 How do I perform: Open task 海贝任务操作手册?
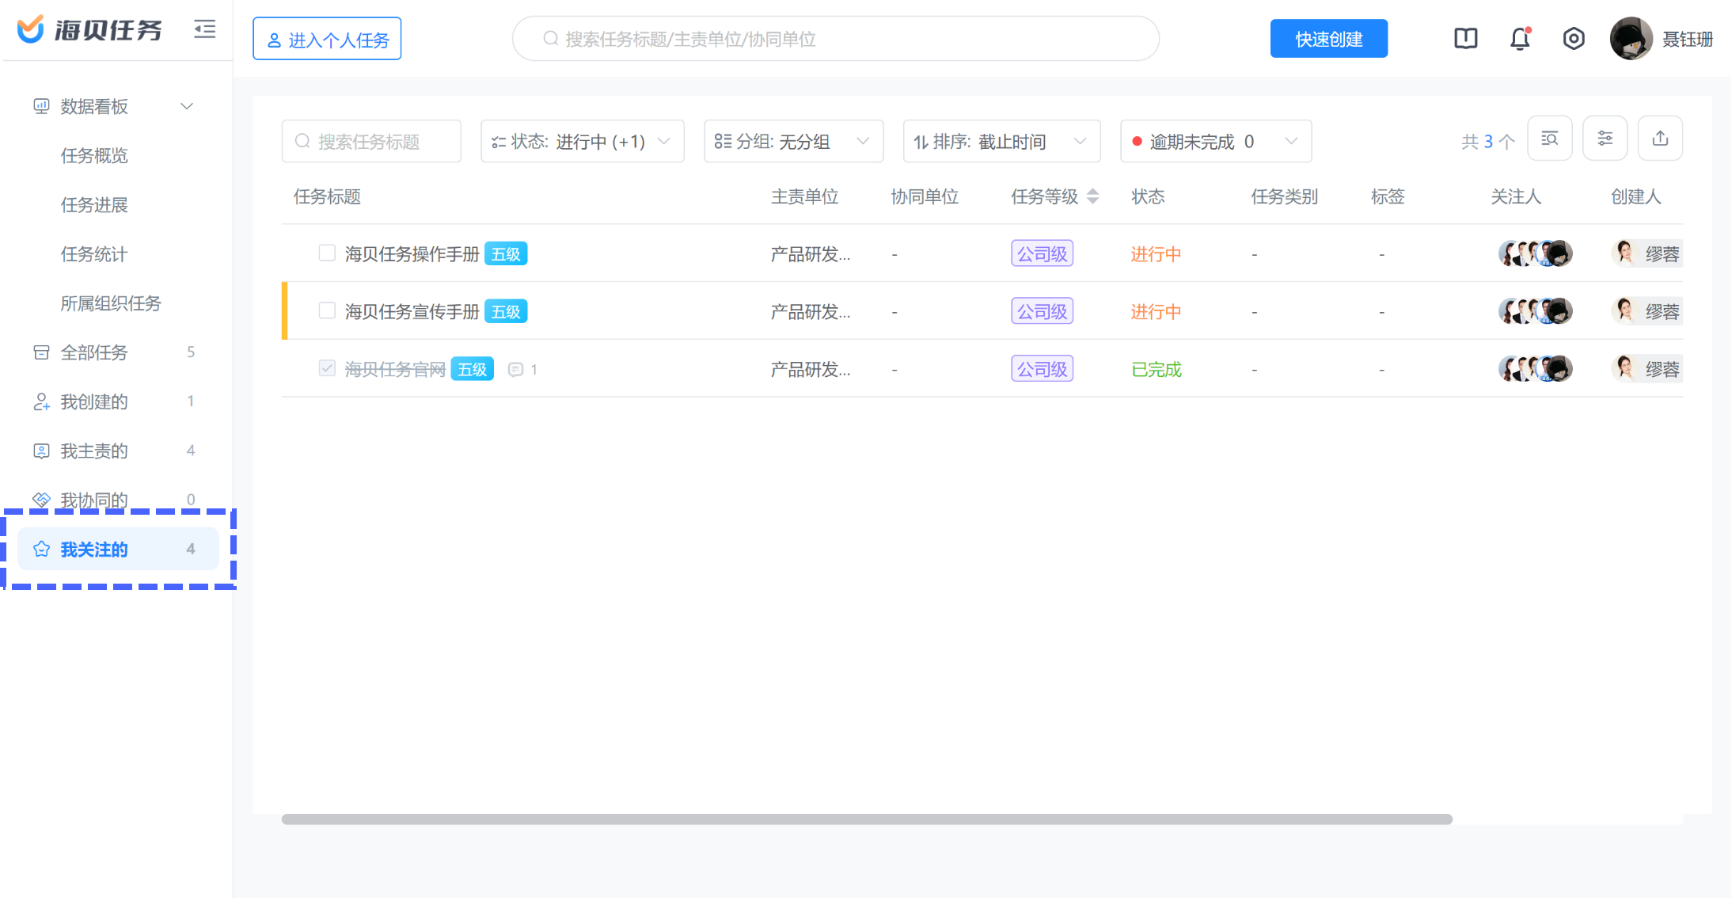pyautogui.click(x=412, y=253)
